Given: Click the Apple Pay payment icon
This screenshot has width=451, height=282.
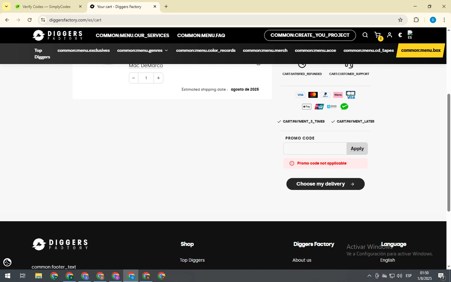Looking at the screenshot, I should pyautogui.click(x=307, y=107).
